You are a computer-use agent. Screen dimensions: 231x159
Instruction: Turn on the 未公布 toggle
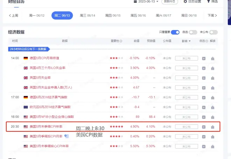[213, 32]
